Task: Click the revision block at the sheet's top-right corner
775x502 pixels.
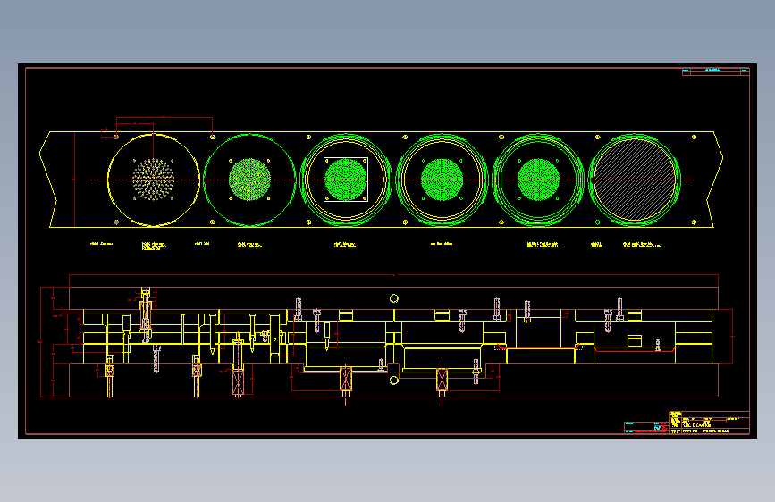Action: [716, 72]
